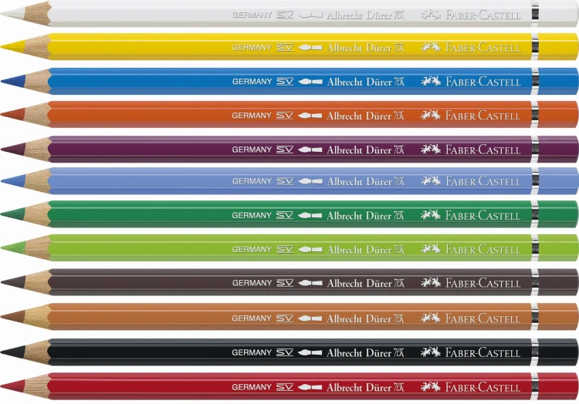Click the sharpened yellow pencil tip
The image size is (579, 404).
pos(13,46)
